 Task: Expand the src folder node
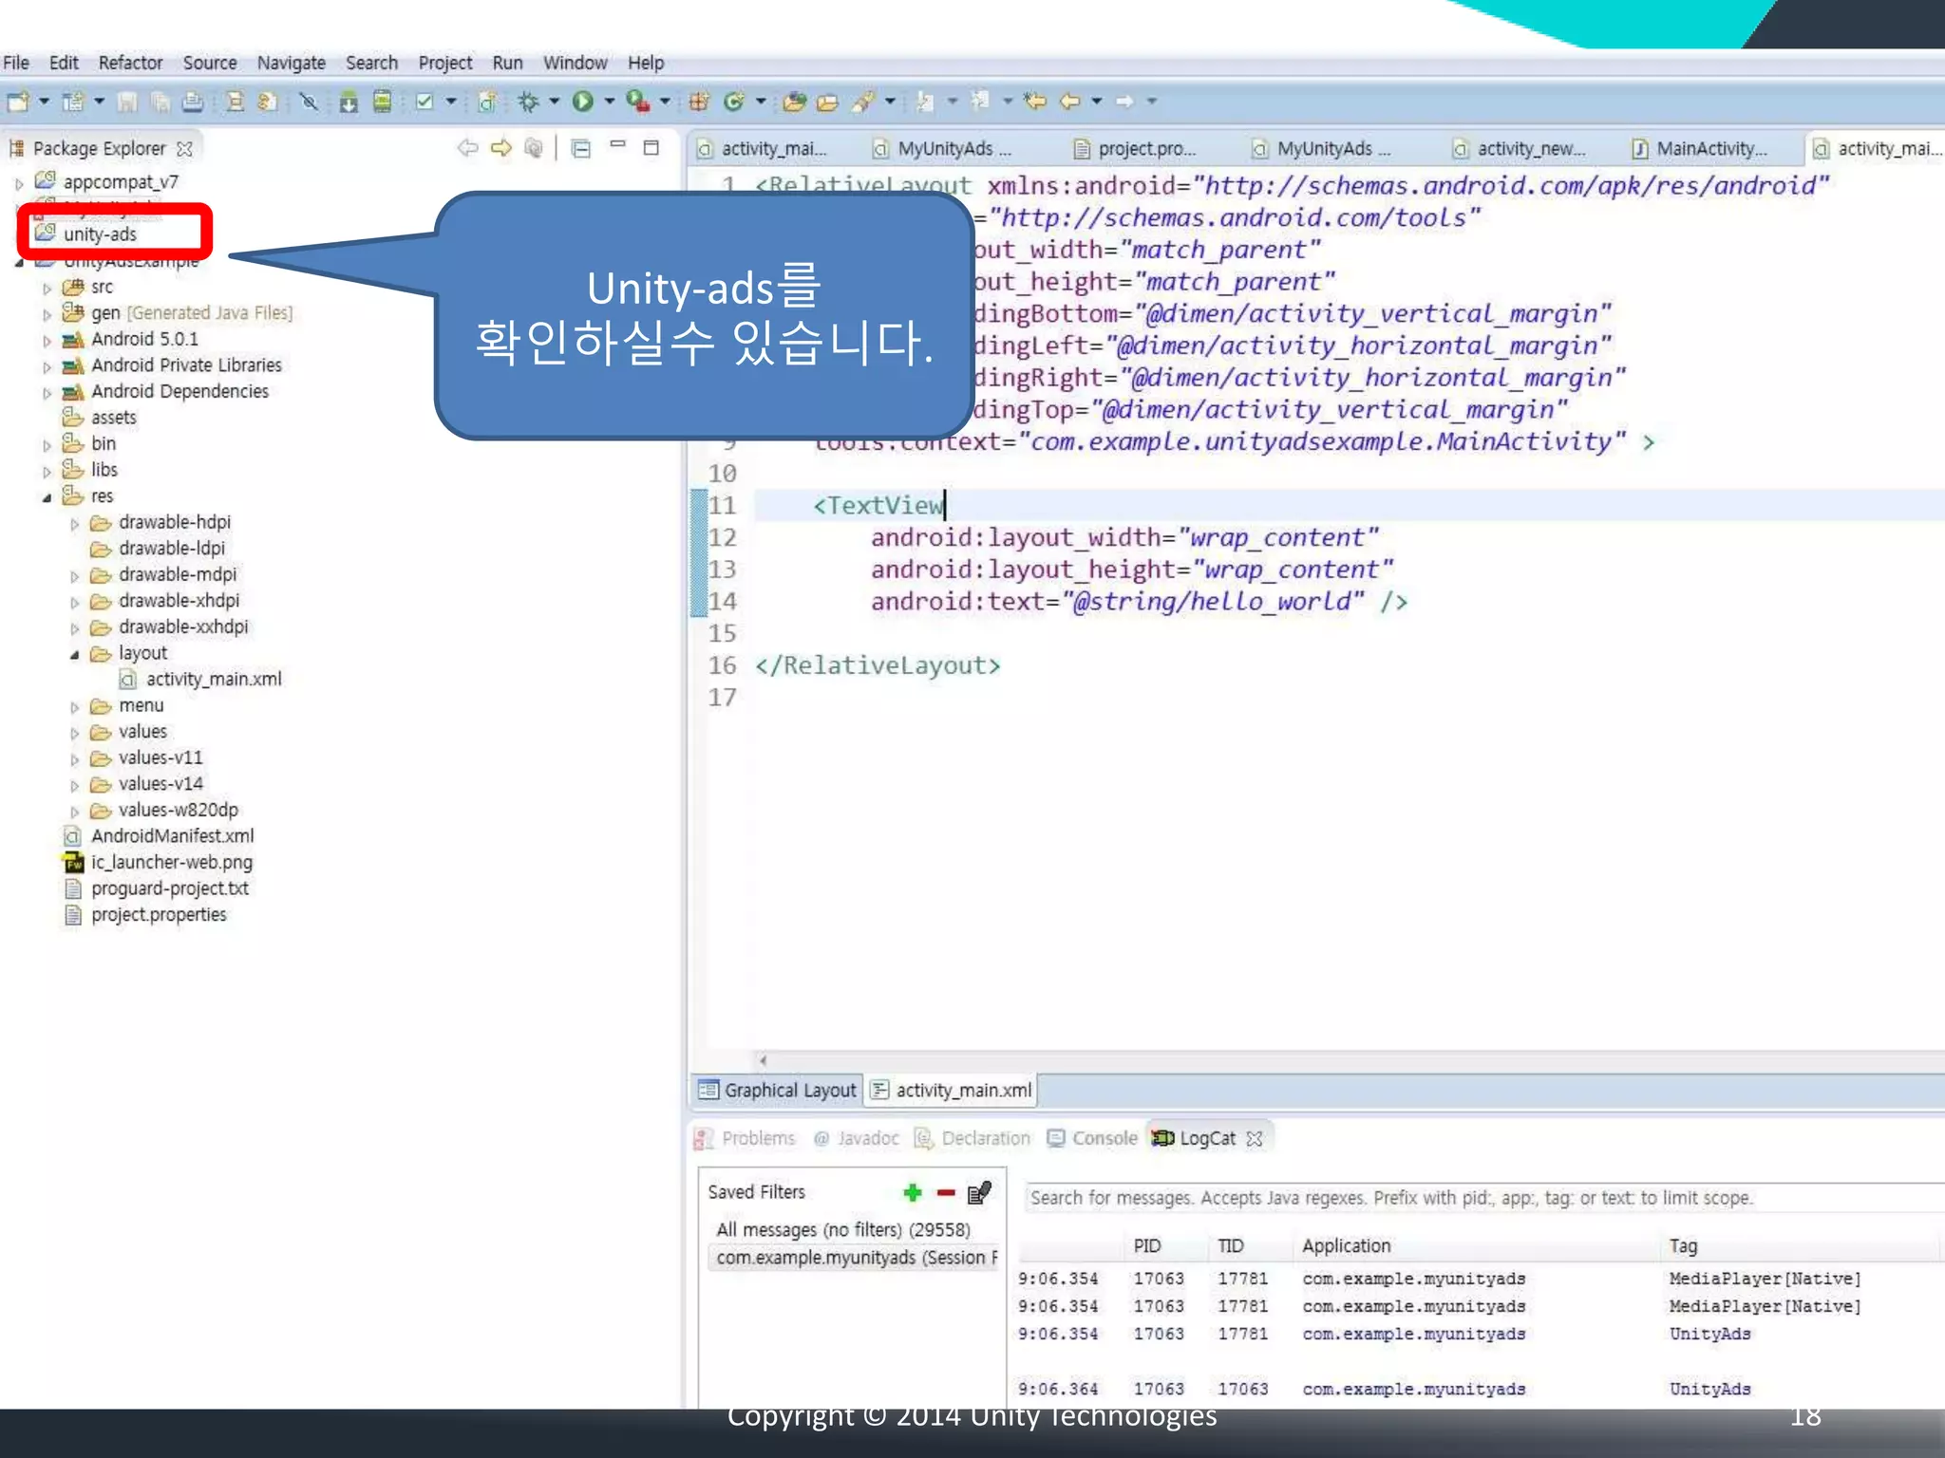coord(47,289)
